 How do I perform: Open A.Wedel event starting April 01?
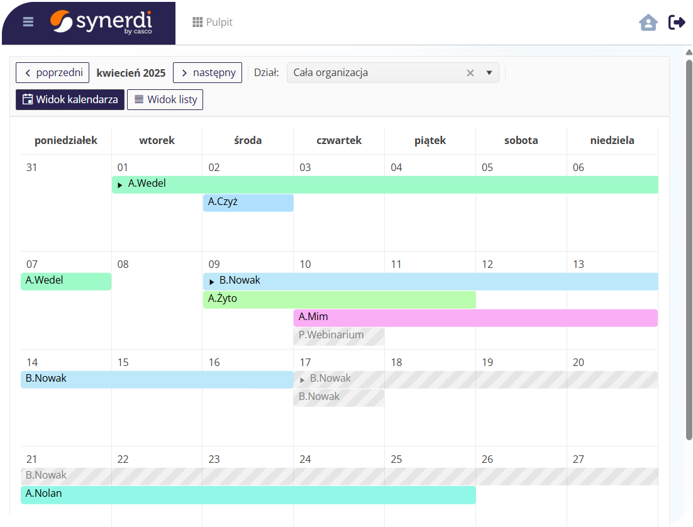(385, 185)
